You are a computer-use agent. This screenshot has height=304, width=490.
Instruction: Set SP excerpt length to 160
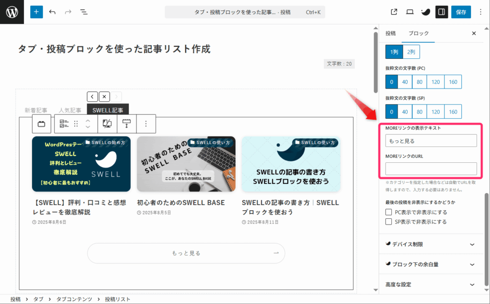pyautogui.click(x=453, y=112)
